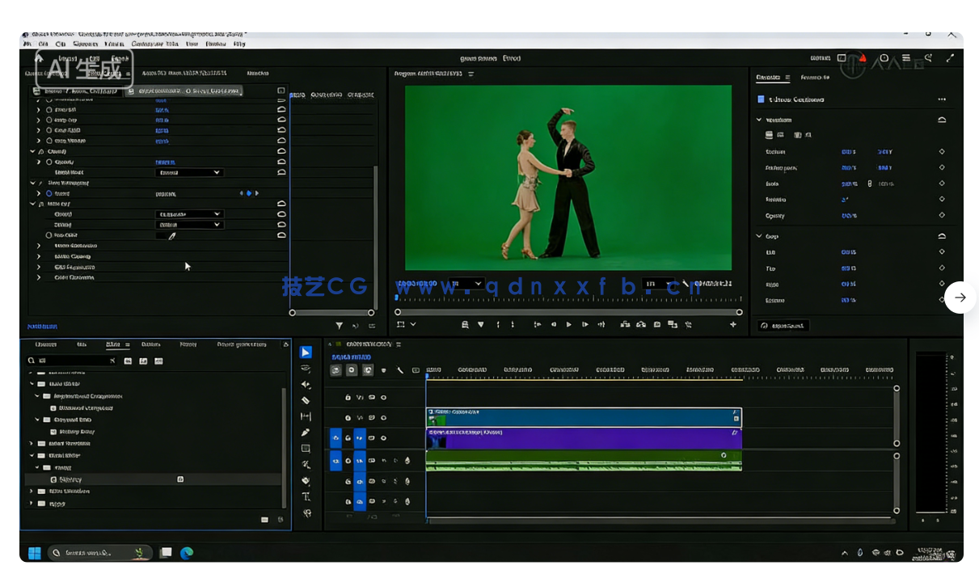Select the Track Select Forward tool
This screenshot has width=979, height=574.
(306, 369)
